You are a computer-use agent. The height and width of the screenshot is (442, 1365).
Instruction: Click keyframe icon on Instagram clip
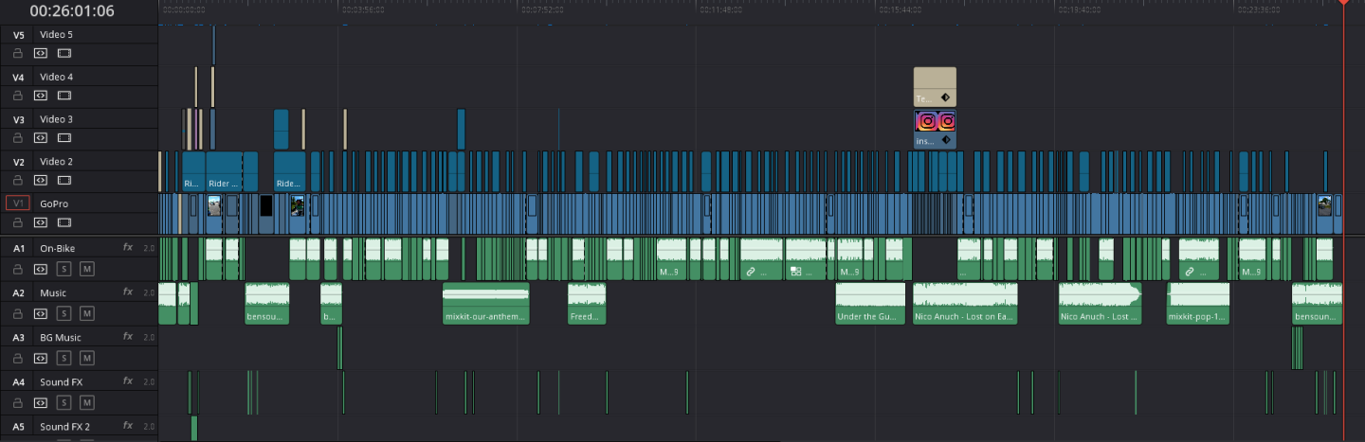945,140
